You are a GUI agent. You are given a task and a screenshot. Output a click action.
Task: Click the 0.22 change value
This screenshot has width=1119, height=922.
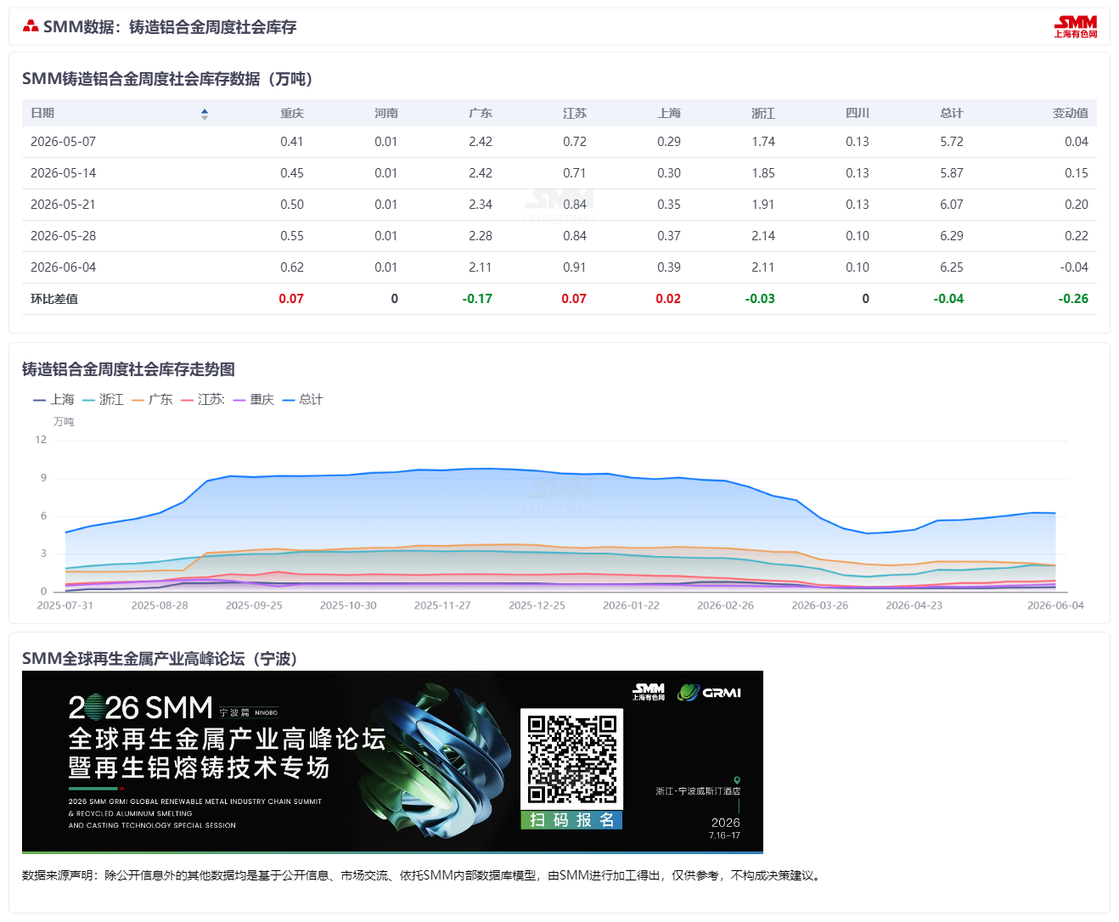1077,236
